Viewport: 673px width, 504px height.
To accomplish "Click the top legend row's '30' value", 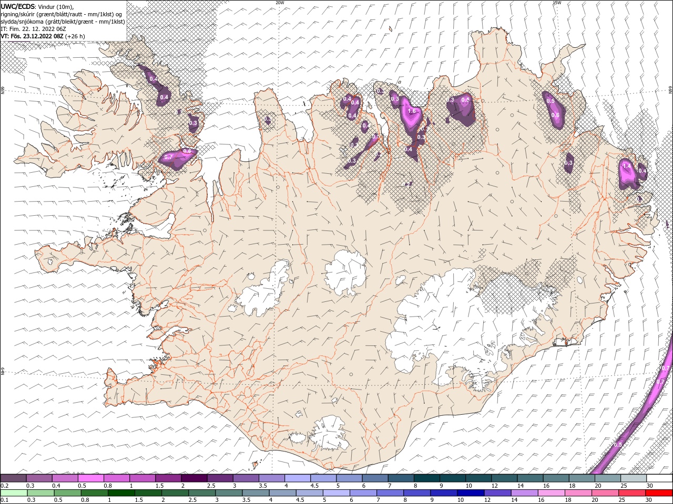I will pyautogui.click(x=650, y=486).
